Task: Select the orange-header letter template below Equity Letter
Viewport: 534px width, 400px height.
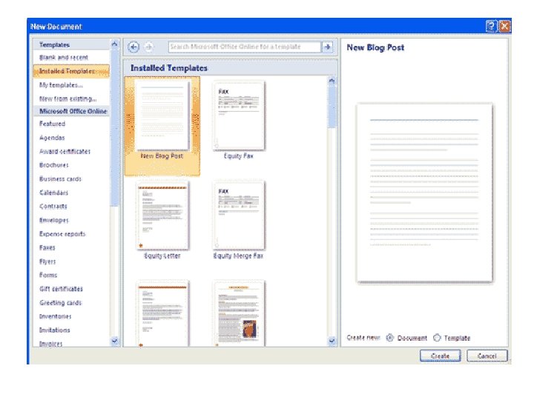Action: click(162, 313)
